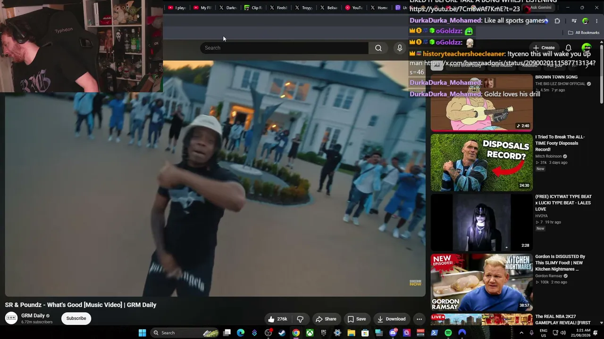Open the Mitch Robinson channel link
This screenshot has height=339, width=604.
point(548,156)
